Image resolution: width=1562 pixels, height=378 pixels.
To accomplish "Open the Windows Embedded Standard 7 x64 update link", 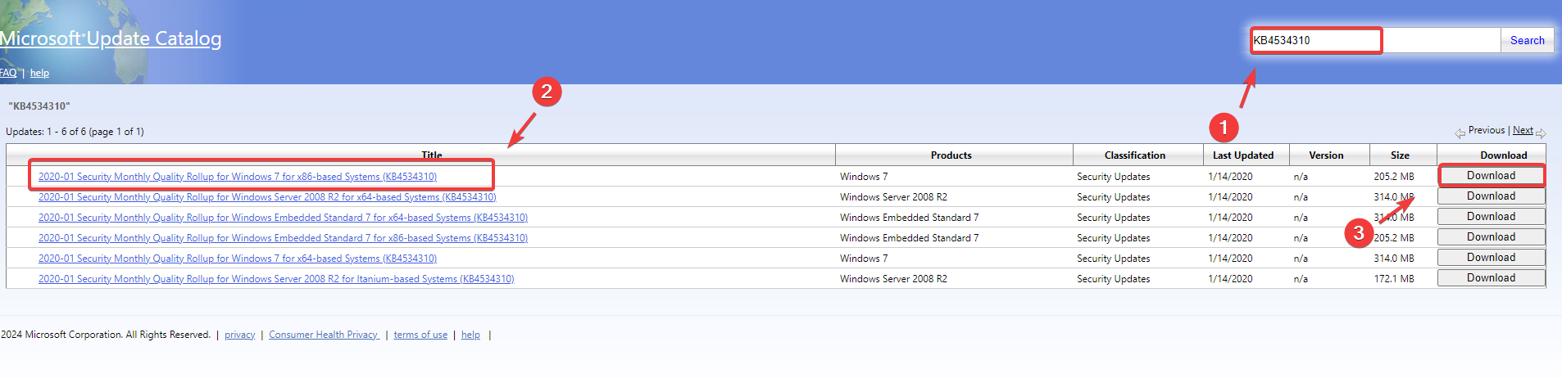I will click(283, 218).
